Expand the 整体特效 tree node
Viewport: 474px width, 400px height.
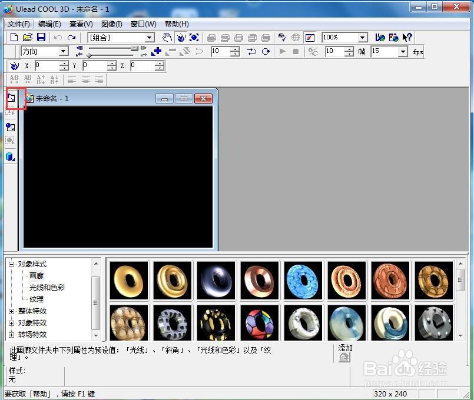click(12, 311)
